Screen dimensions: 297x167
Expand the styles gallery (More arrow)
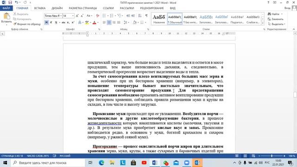263,23
